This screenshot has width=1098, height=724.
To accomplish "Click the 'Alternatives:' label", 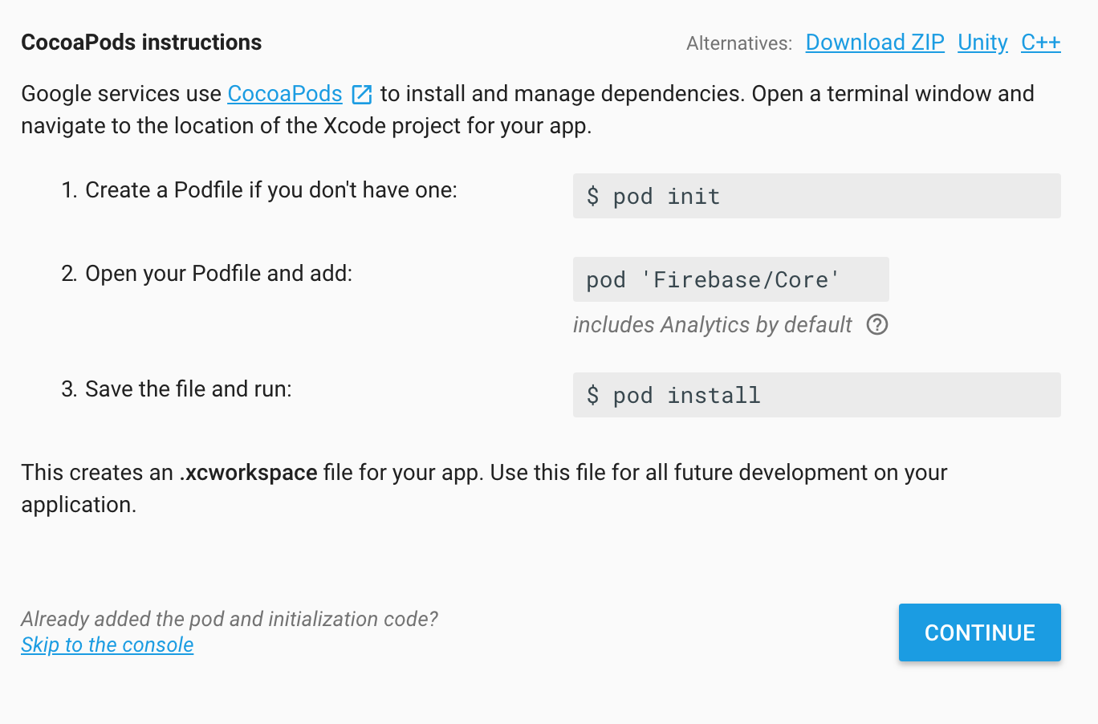I will pos(739,43).
